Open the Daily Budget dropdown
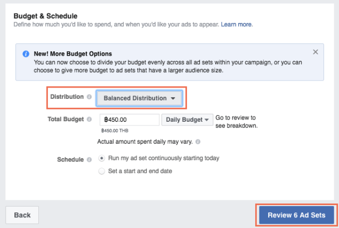 187,120
